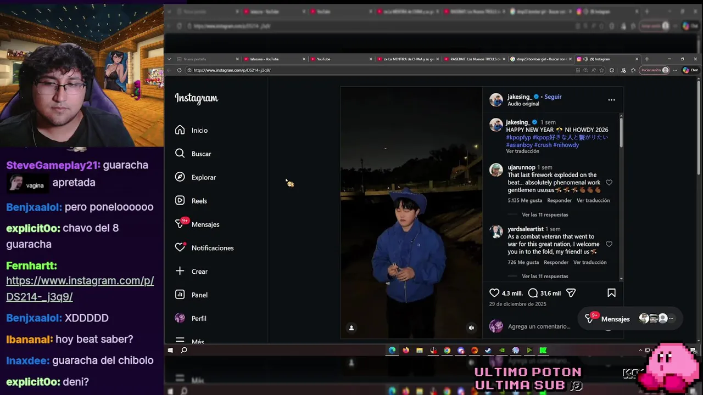The image size is (703, 395).
Task: Like yardsaleartist's comment
Action: click(x=609, y=244)
